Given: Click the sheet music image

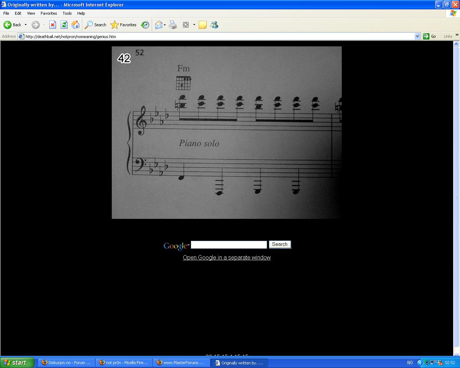Looking at the screenshot, I should tap(226, 132).
